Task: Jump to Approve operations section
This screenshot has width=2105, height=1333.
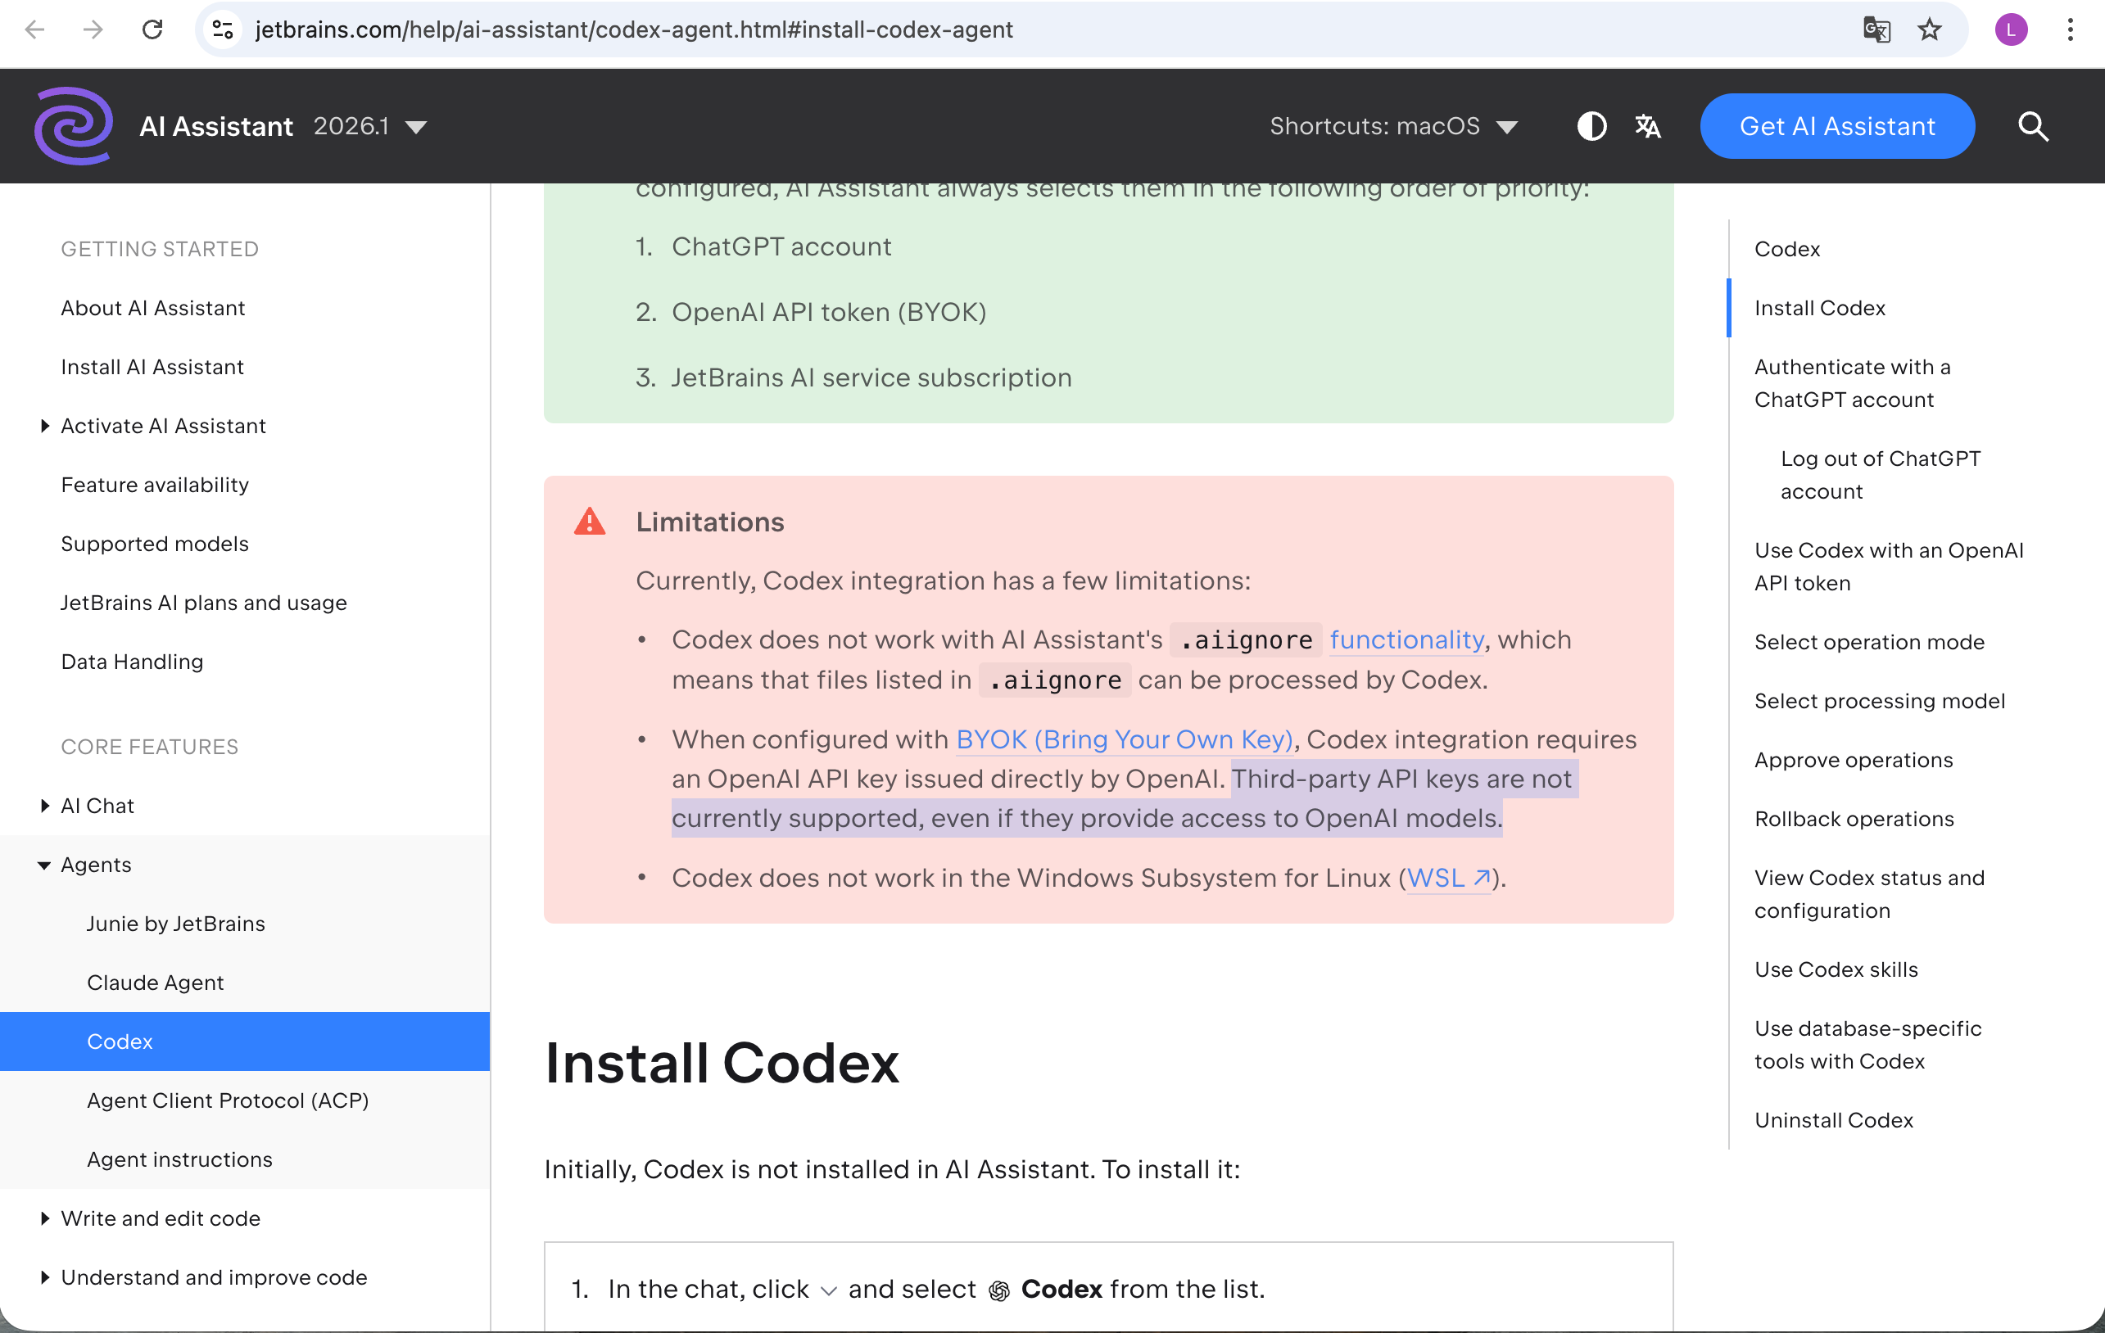Action: tap(1854, 761)
